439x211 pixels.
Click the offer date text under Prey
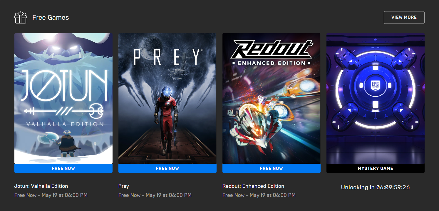[x=155, y=195]
